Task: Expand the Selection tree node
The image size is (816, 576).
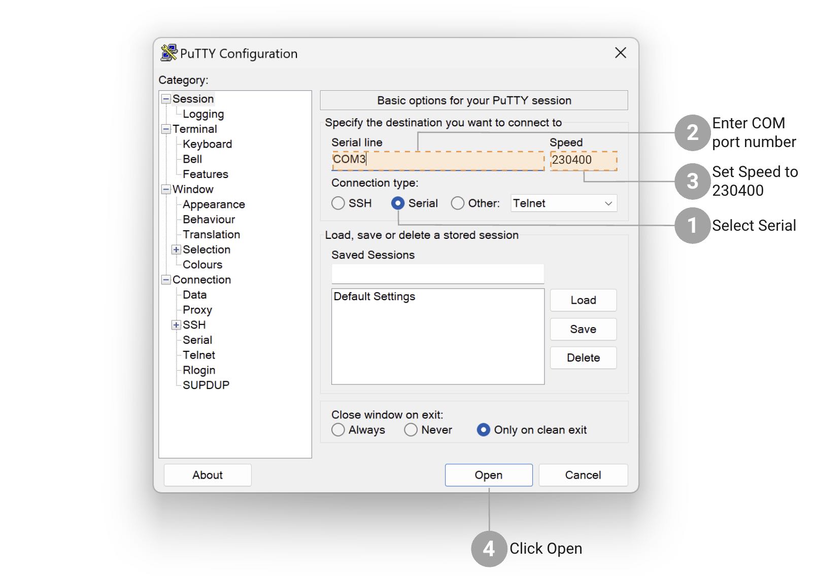Action: (x=176, y=250)
